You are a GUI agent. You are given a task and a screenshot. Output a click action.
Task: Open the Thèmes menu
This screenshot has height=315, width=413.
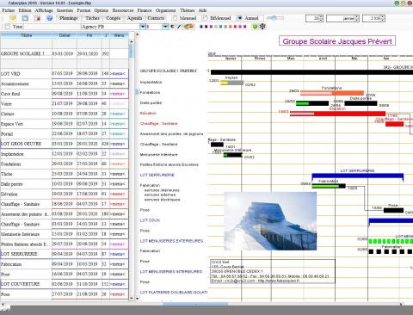188,10
